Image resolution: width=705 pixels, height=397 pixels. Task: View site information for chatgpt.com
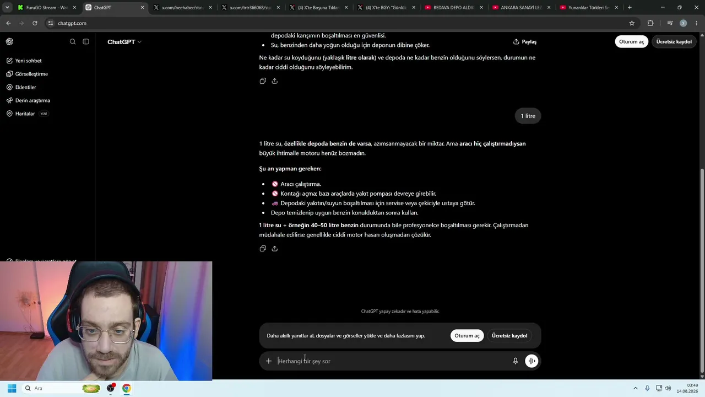coord(50,23)
